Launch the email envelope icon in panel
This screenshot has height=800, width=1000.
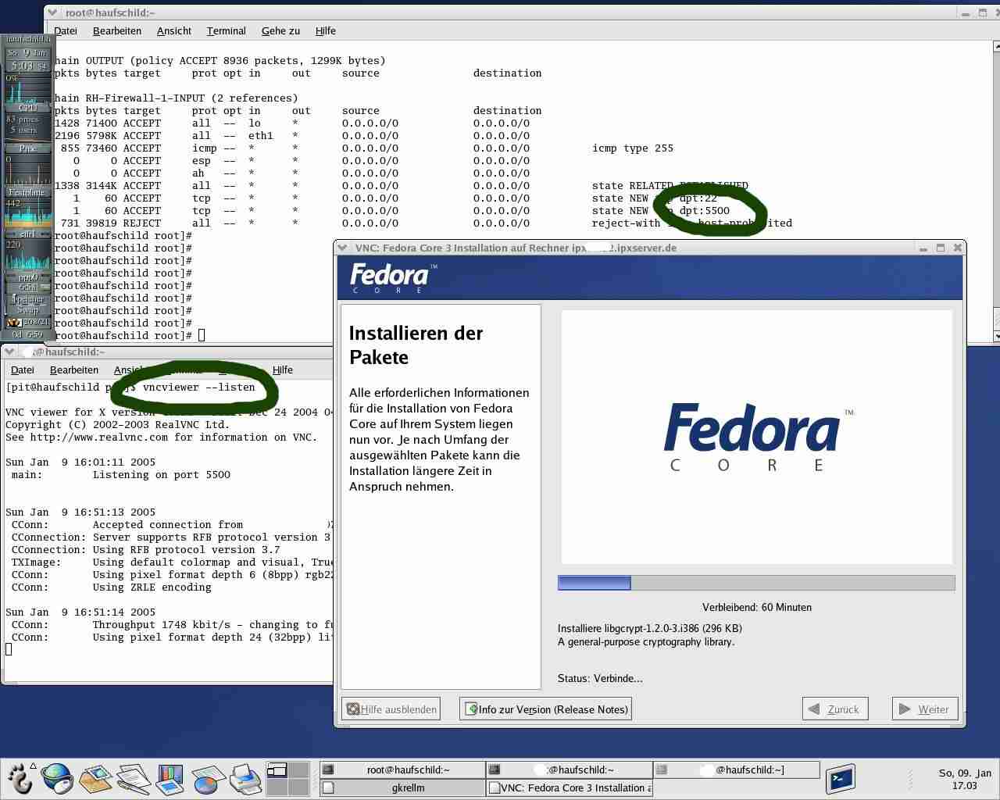(x=95, y=778)
